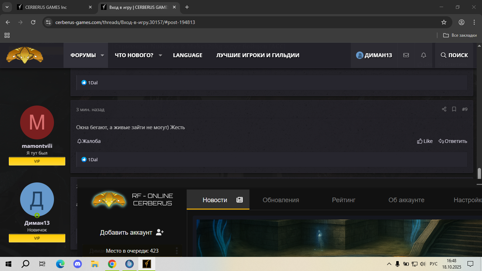Expand the ЧТО НОВОГО? dropdown arrow
482x271 pixels.
coord(160,55)
